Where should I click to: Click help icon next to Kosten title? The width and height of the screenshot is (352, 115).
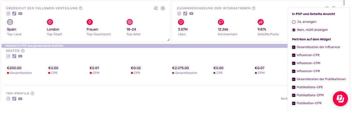(23, 51)
